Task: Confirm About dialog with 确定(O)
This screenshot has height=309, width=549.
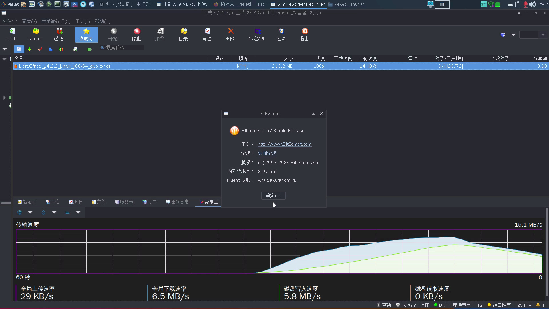Action: click(274, 196)
